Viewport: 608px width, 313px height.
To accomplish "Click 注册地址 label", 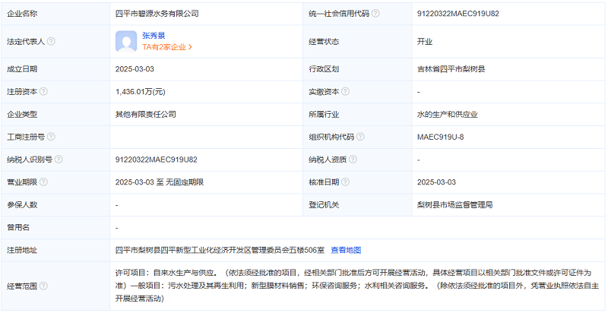I will (22, 250).
